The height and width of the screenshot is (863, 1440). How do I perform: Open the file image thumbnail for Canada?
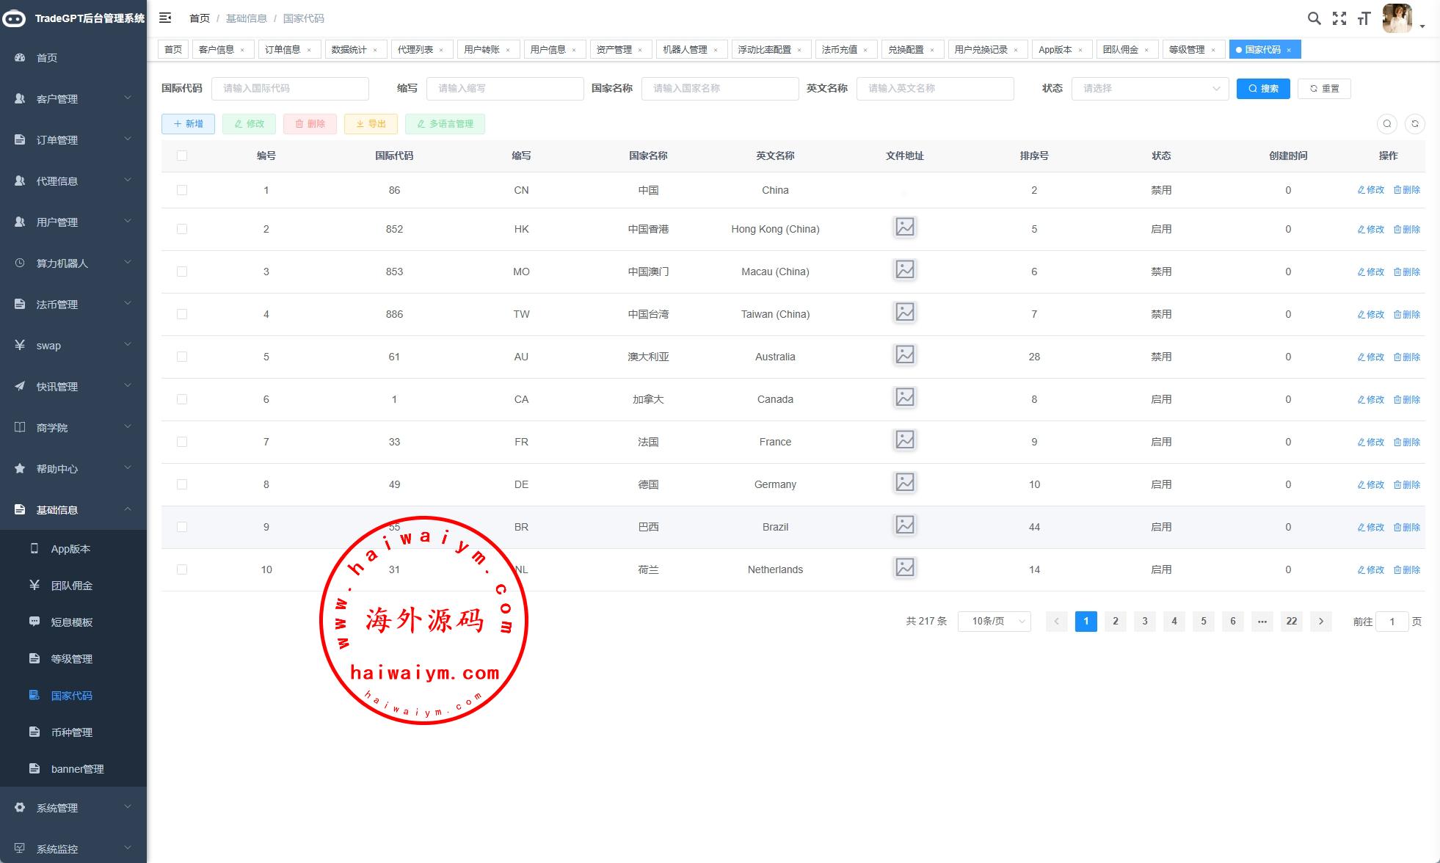click(x=904, y=398)
